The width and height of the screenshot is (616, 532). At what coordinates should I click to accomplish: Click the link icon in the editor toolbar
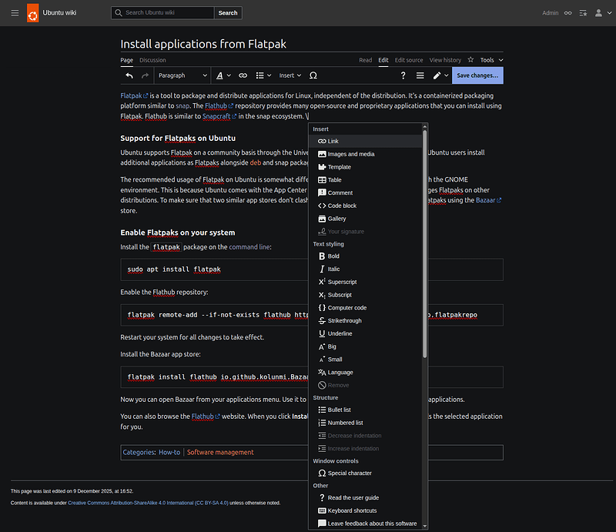[x=242, y=75]
